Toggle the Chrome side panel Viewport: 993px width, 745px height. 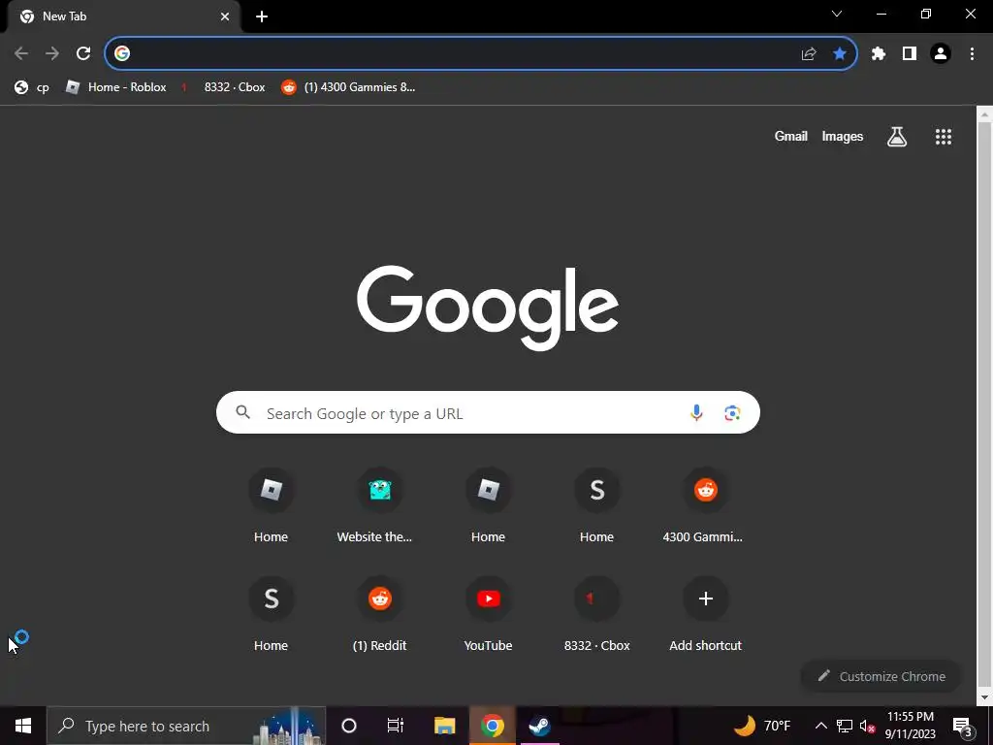click(910, 54)
